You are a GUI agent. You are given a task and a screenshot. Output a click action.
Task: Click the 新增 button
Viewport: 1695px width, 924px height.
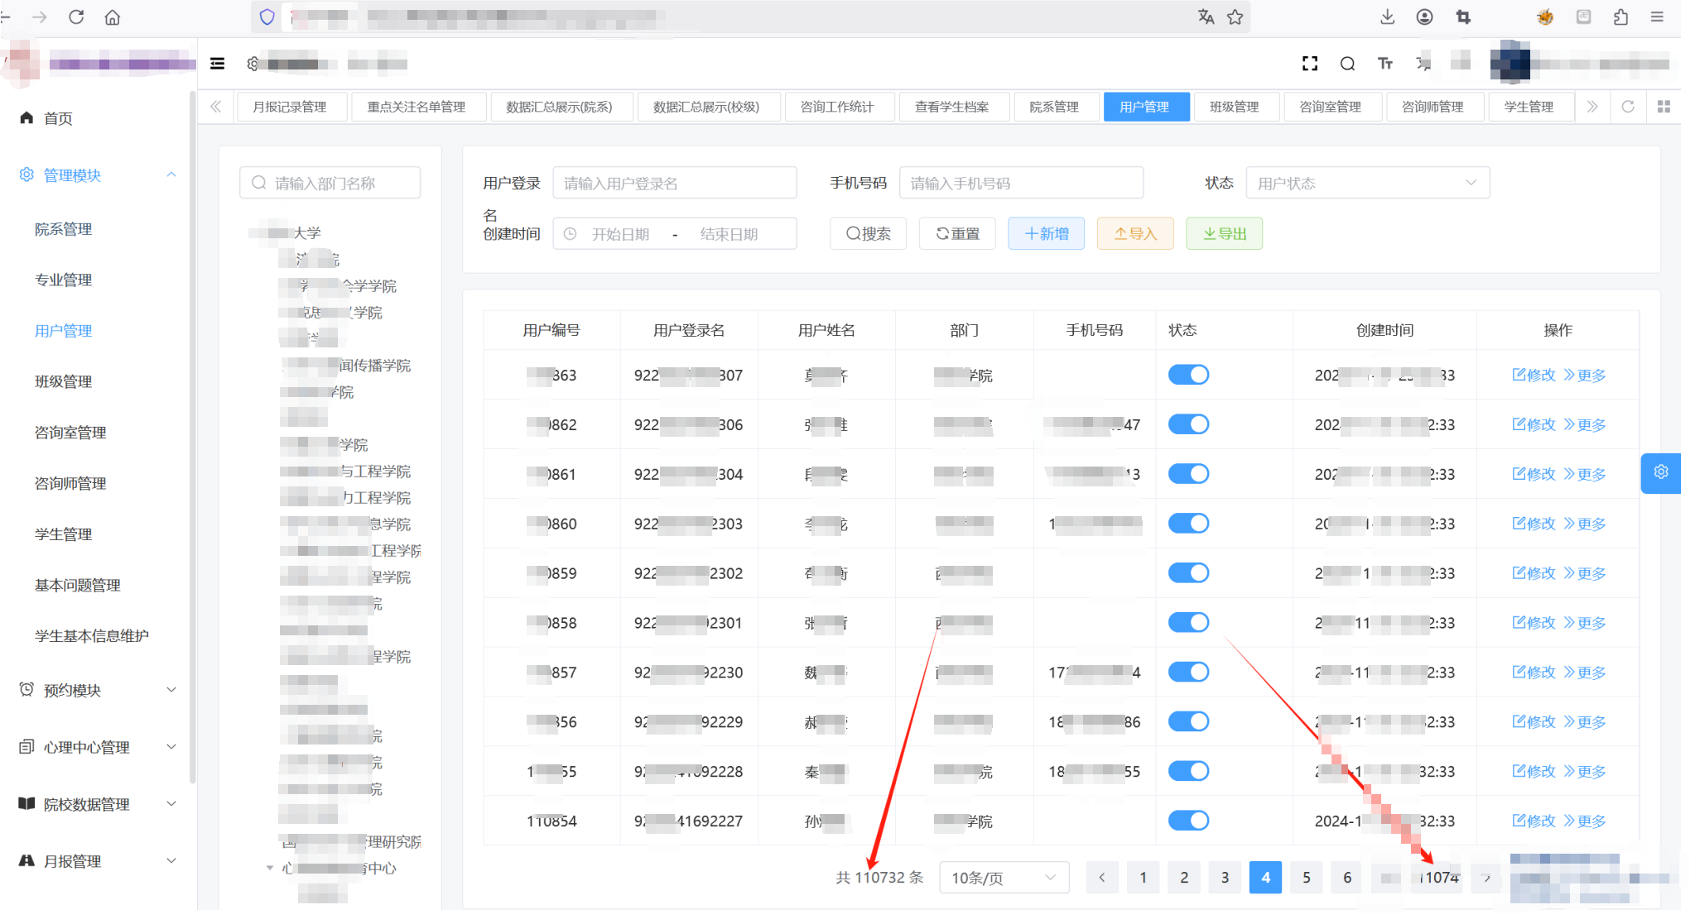[x=1046, y=234]
